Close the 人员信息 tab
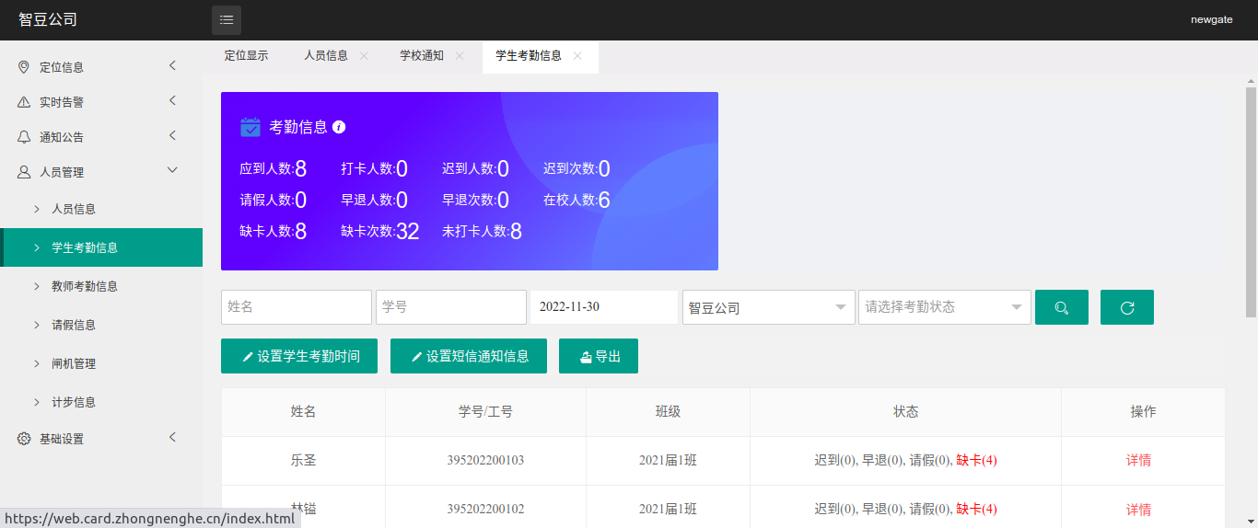The image size is (1258, 528). tap(364, 56)
